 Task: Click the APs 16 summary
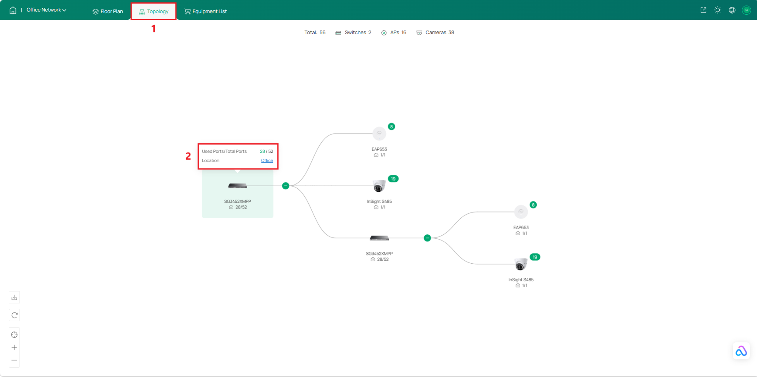[x=394, y=32]
